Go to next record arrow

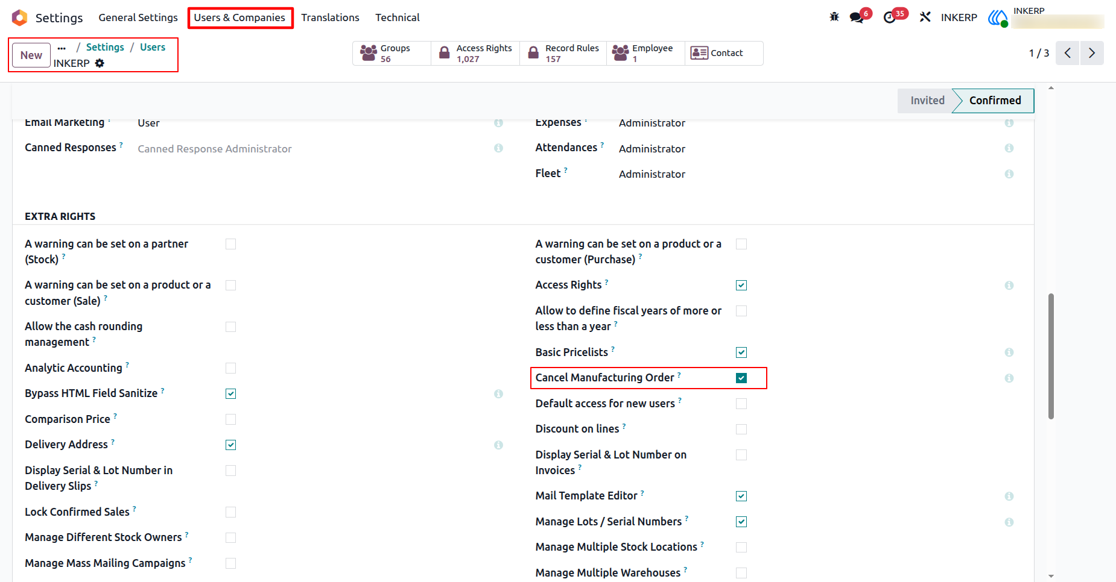[x=1092, y=53]
